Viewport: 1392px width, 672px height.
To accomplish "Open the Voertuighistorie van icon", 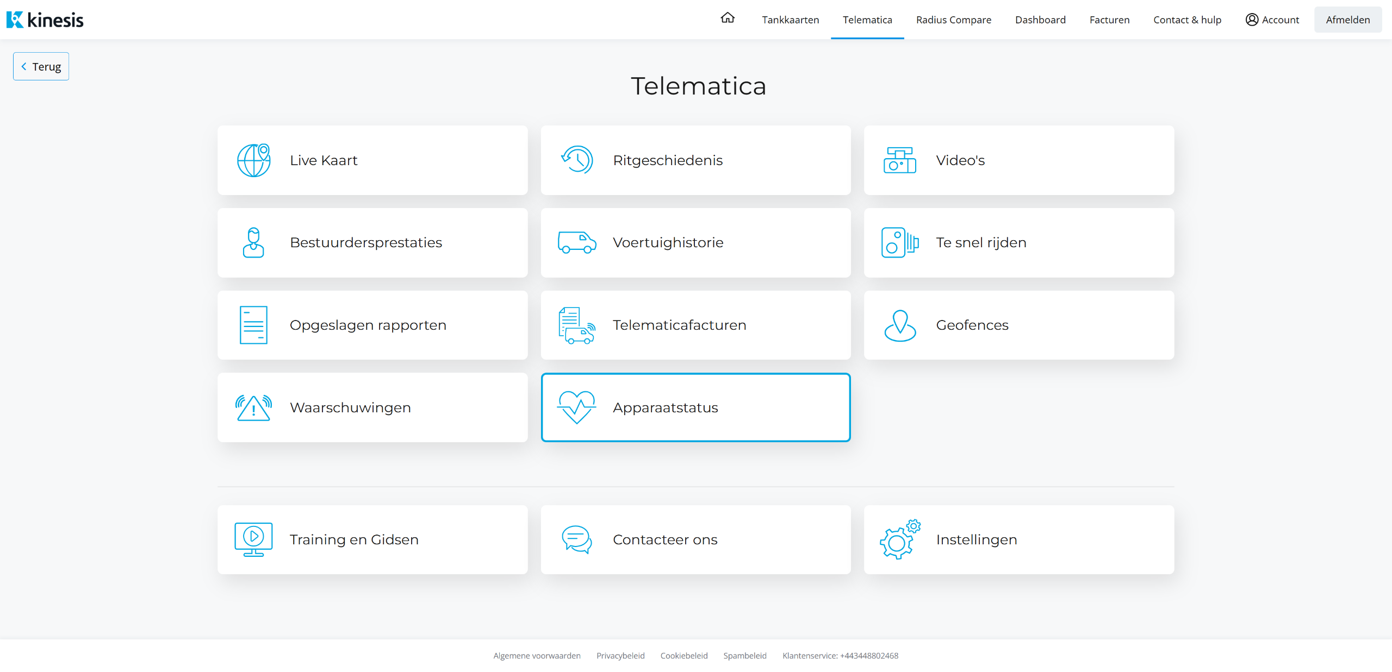I will pyautogui.click(x=577, y=242).
